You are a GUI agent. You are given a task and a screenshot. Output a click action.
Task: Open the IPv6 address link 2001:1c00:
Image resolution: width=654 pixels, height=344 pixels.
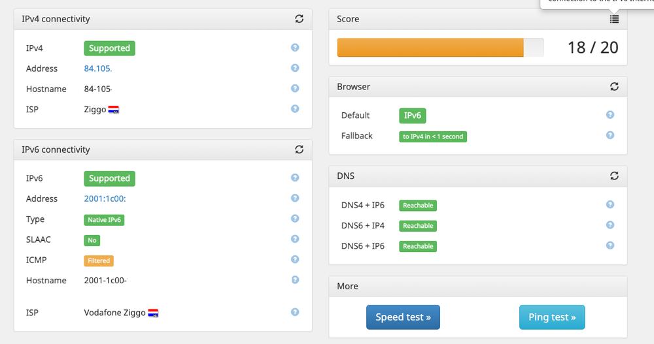(x=105, y=198)
